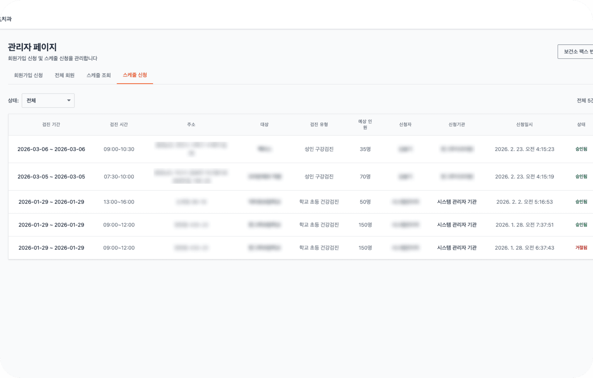The width and height of the screenshot is (593, 378).
Task: Click the 예상 인원 column header
Action: 365,125
